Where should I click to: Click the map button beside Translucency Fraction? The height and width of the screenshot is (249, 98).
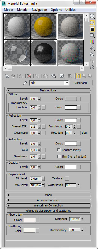tap(43, 107)
